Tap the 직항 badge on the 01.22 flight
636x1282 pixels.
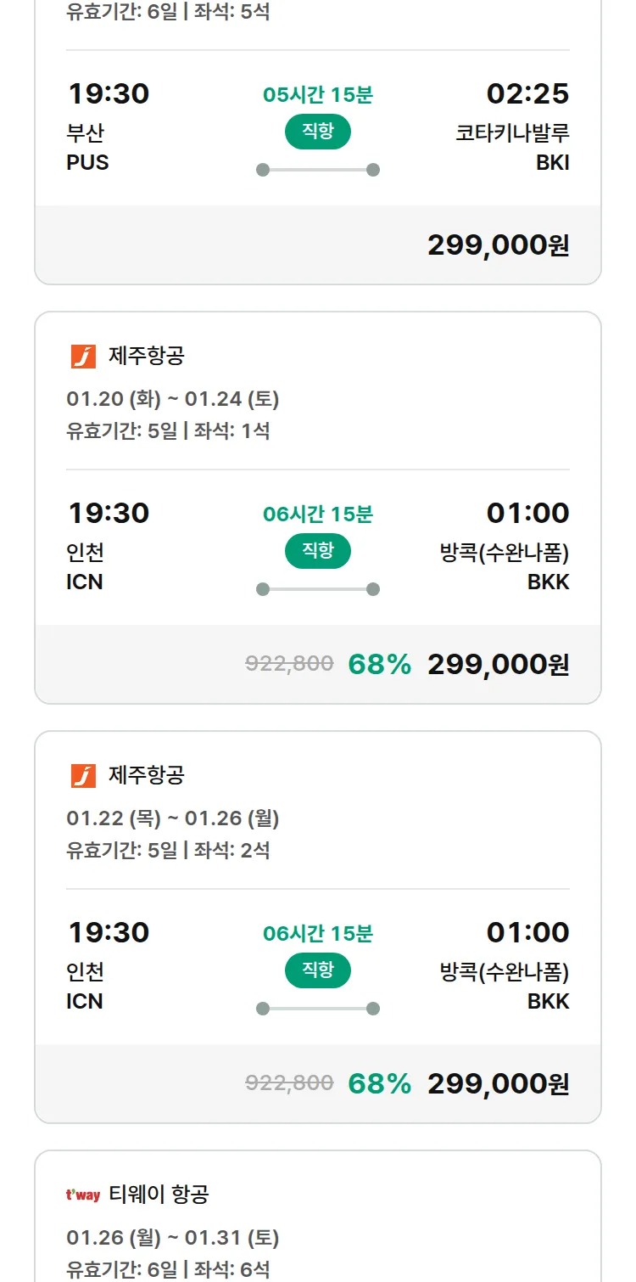coord(318,970)
